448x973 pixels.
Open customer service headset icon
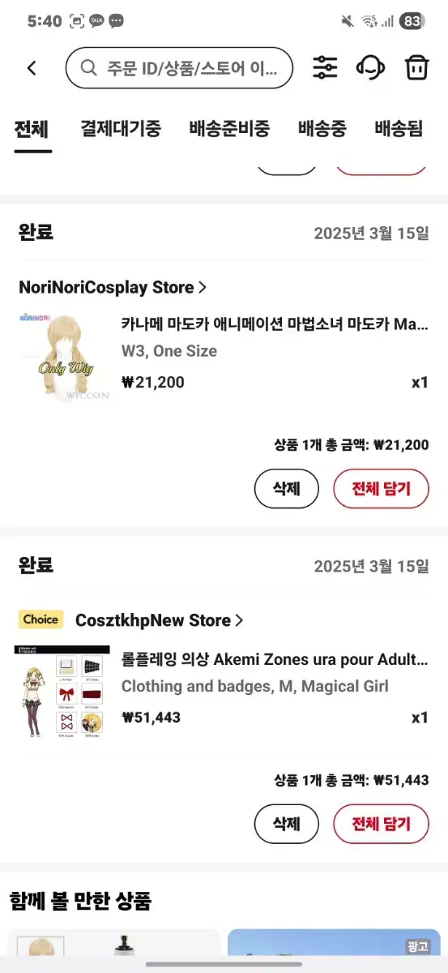click(370, 67)
